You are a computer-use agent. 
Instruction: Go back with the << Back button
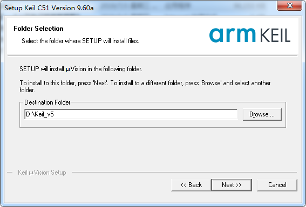pos(191,185)
